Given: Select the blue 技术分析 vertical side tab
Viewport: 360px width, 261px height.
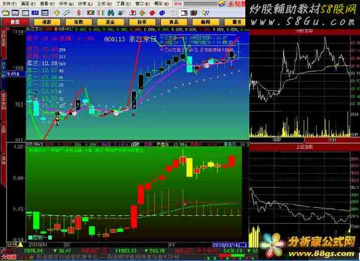Looking at the screenshot, I should [x=4, y=74].
